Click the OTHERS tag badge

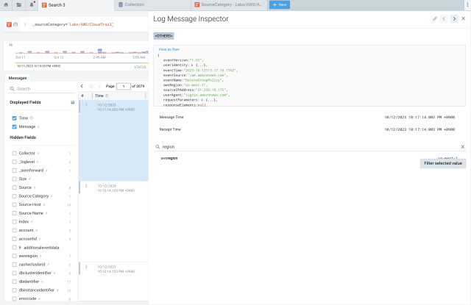click(x=163, y=36)
